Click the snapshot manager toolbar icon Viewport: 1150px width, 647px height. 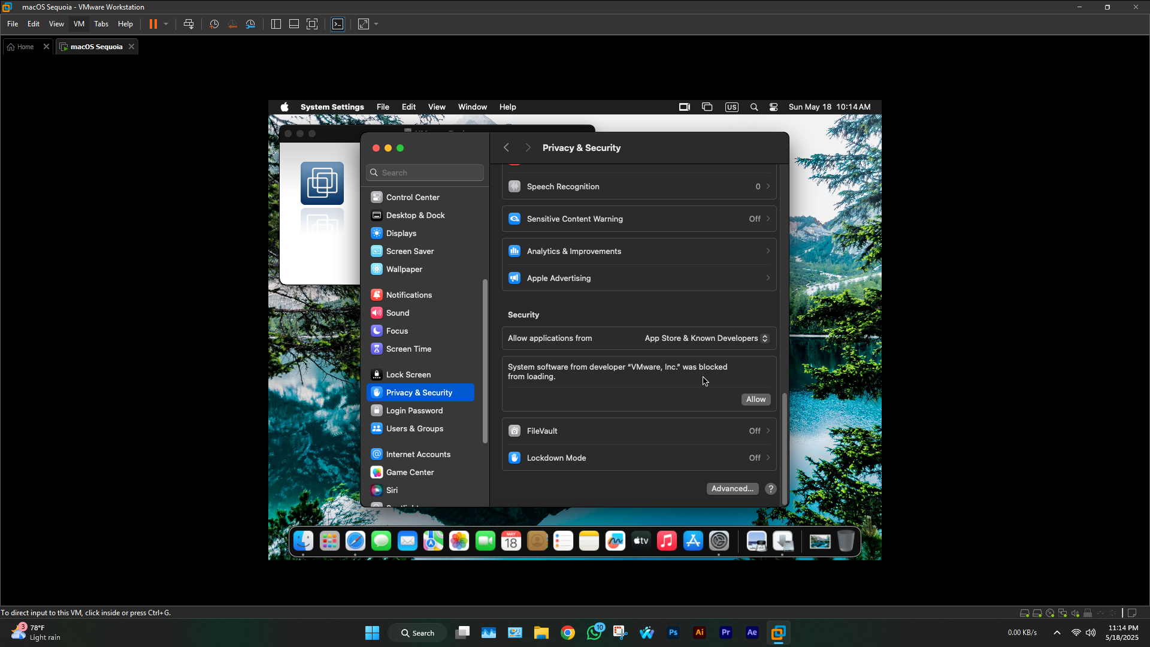[250, 24]
